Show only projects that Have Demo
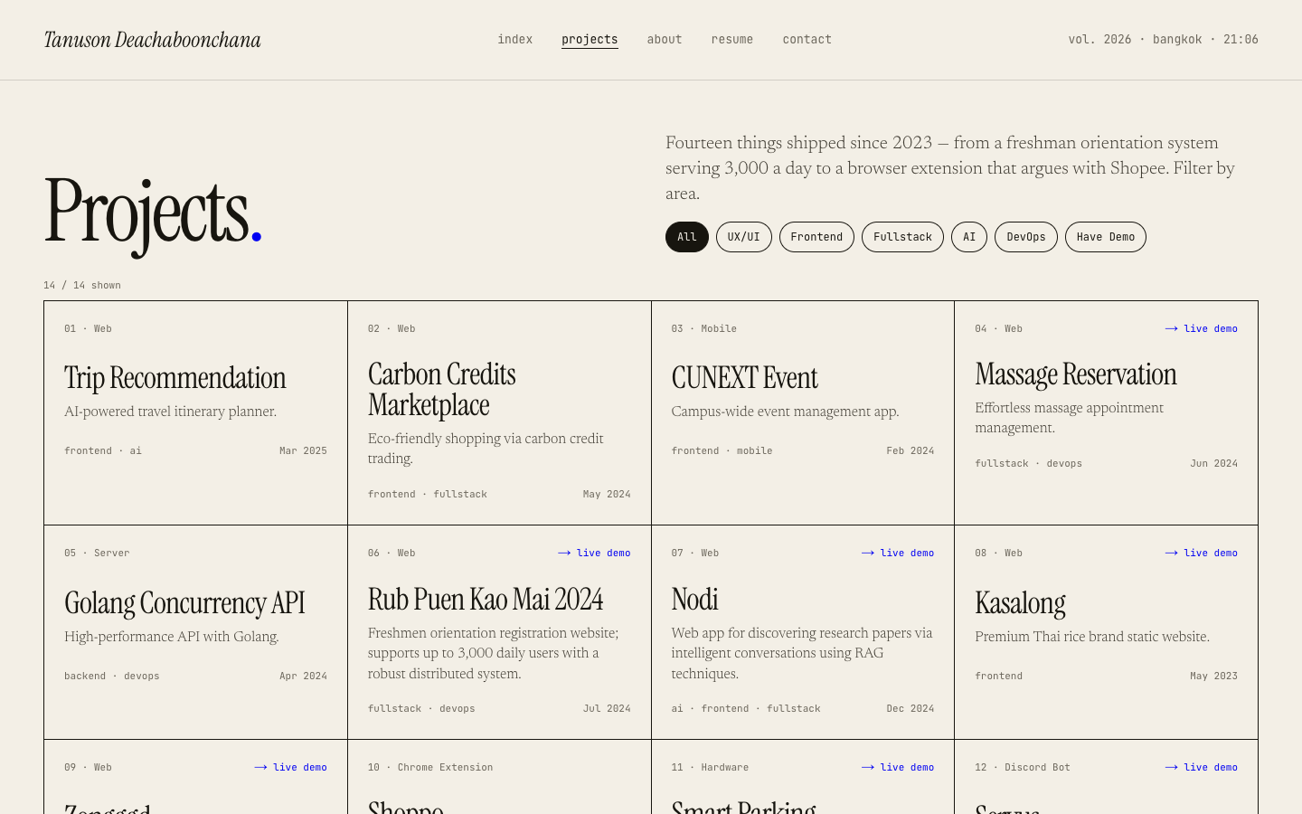Viewport: 1302px width, 814px height. 1106,237
